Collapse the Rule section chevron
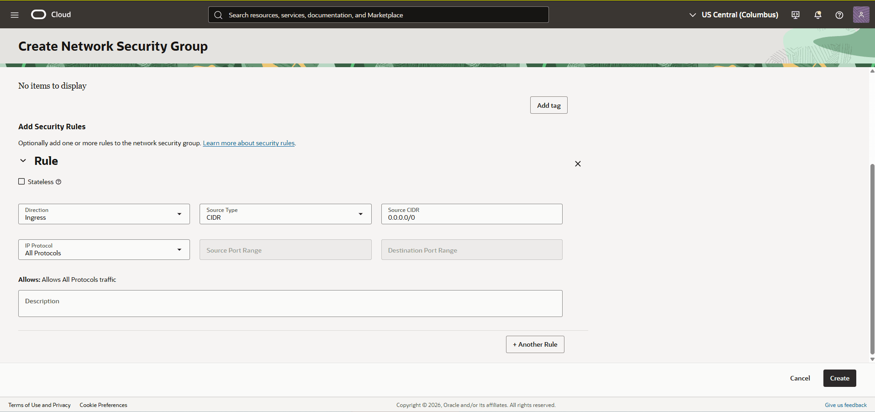Screen dimensions: 875x412 pos(23,161)
